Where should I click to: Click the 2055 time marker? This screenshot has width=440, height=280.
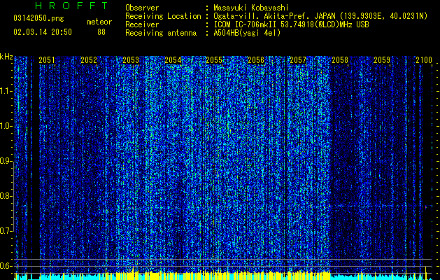[x=214, y=60]
